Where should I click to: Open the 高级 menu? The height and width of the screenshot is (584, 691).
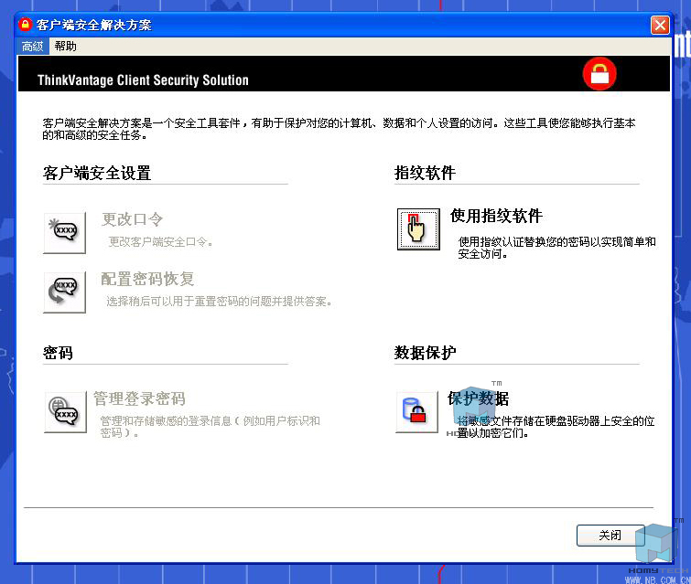pos(32,46)
